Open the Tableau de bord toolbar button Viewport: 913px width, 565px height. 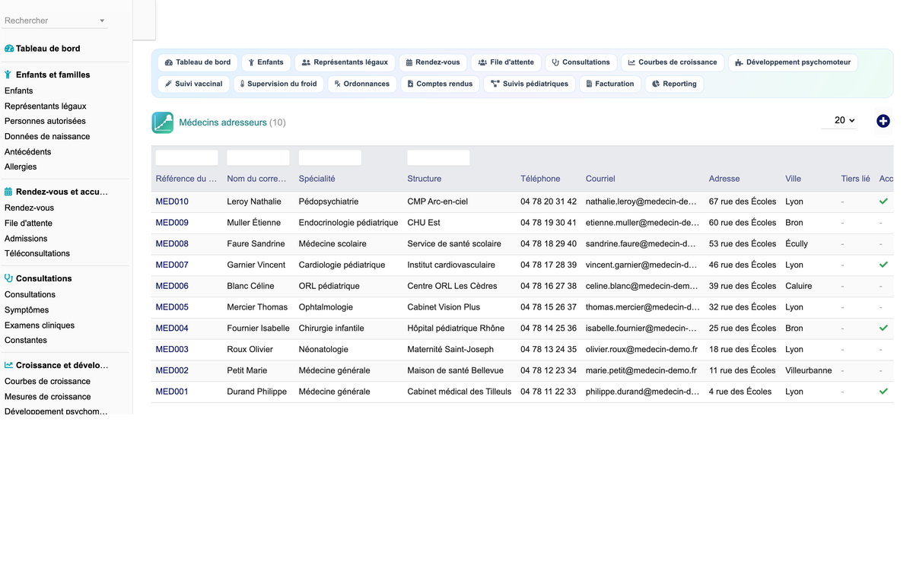pyautogui.click(x=198, y=62)
